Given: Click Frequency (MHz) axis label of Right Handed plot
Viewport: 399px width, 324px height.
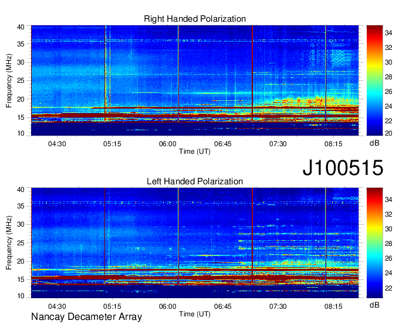Looking at the screenshot, I should [9, 80].
